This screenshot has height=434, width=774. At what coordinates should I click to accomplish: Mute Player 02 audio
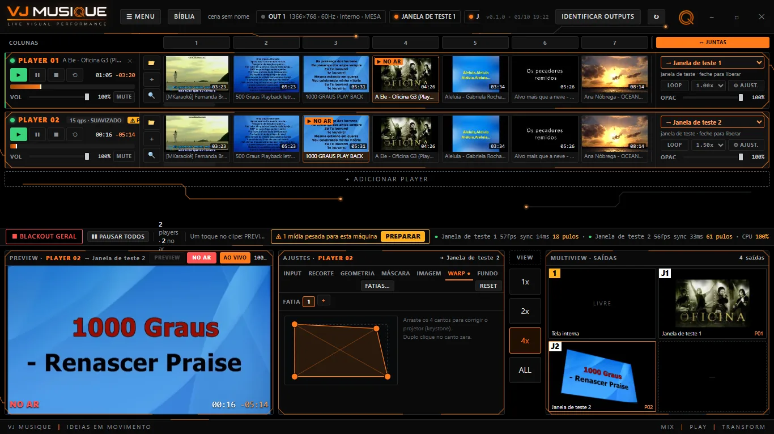pos(124,156)
